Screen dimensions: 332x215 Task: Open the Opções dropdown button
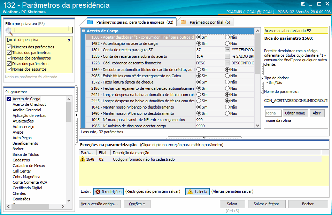[137, 204]
